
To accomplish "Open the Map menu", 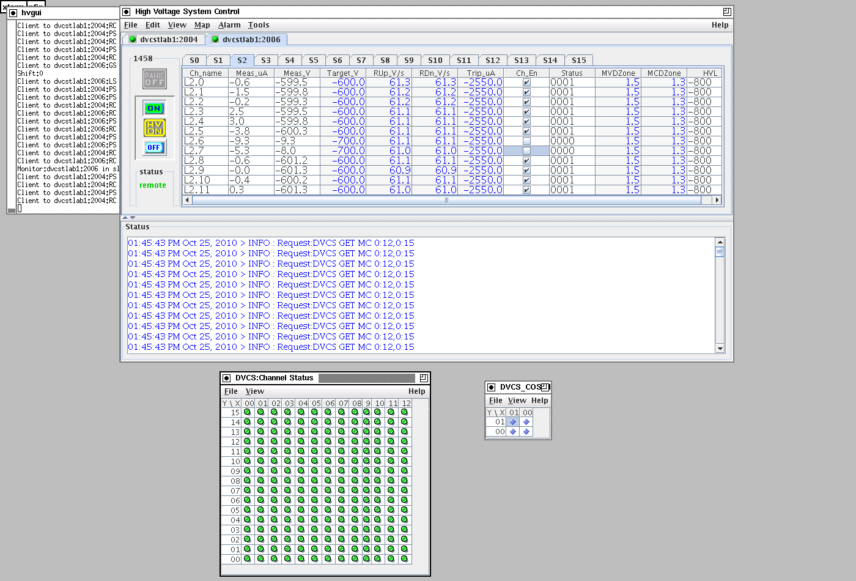I will point(202,25).
